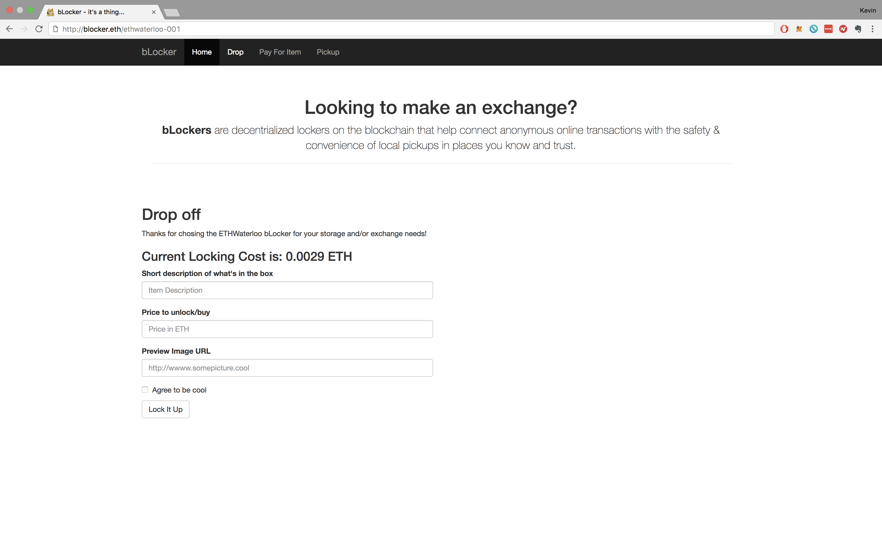Switch to the Drop nav tab
This screenshot has height=551, width=882.
click(x=235, y=52)
